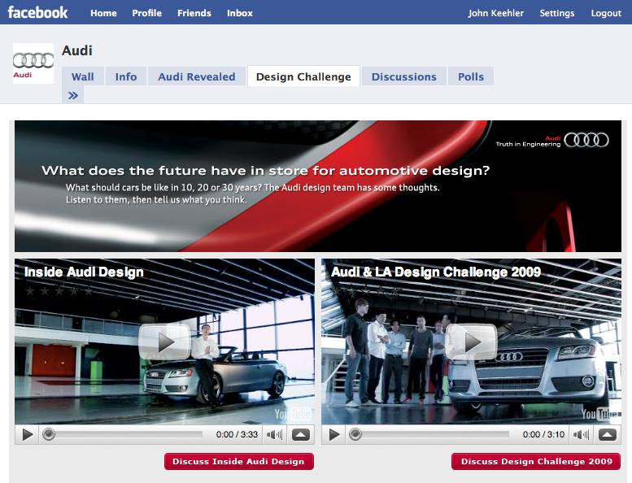Open the Audi profile picture logo
Viewport: 632px width, 483px height.
pyautogui.click(x=33, y=63)
